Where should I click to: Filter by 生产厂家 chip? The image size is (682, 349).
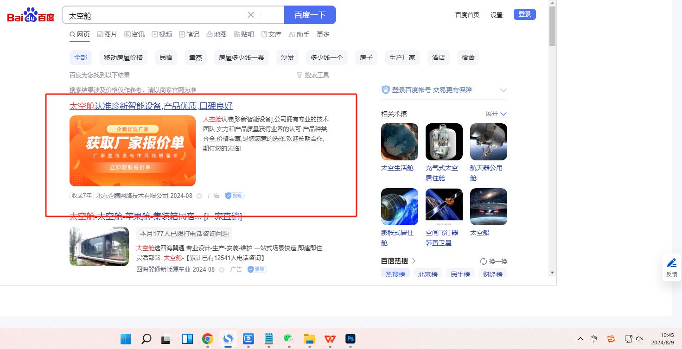pyautogui.click(x=402, y=57)
